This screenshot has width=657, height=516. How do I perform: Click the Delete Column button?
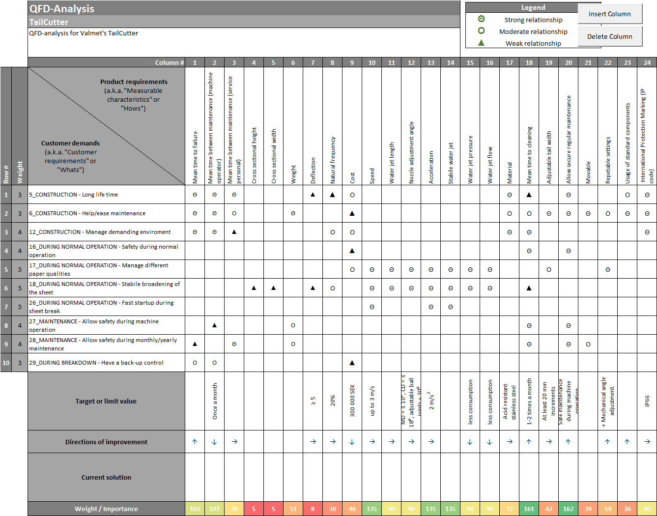point(610,36)
